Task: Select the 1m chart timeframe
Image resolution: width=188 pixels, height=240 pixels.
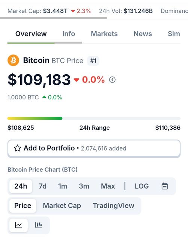Action: coord(63,186)
